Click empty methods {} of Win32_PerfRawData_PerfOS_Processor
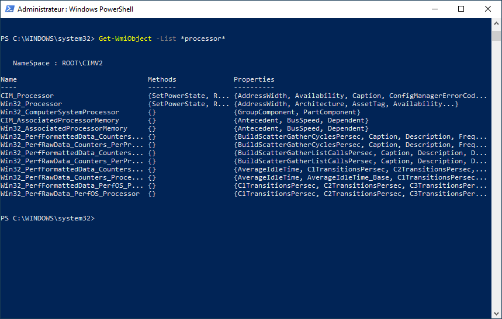 click(152, 194)
